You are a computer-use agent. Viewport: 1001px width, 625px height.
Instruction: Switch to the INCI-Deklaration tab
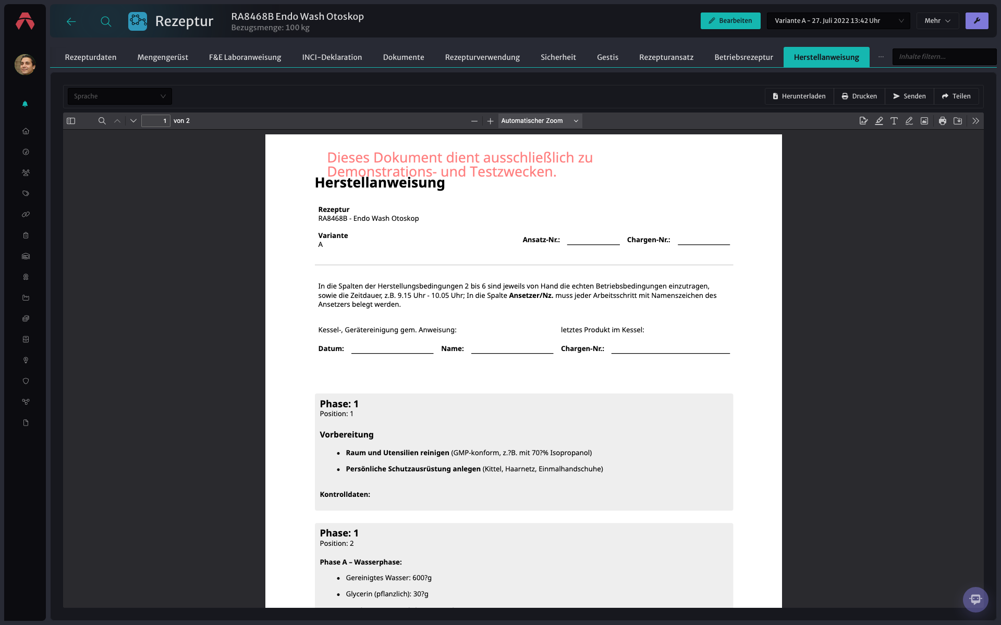332,57
